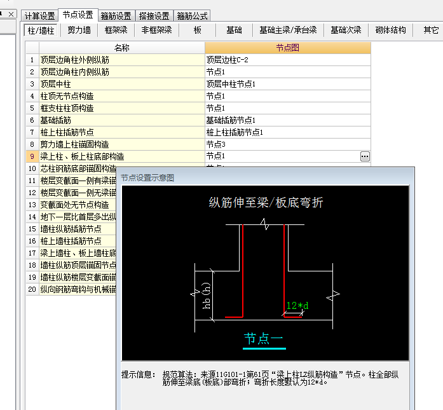The width and height of the screenshot is (443, 410).
Task: Open the 计算设置 tab
Action: pos(39,16)
